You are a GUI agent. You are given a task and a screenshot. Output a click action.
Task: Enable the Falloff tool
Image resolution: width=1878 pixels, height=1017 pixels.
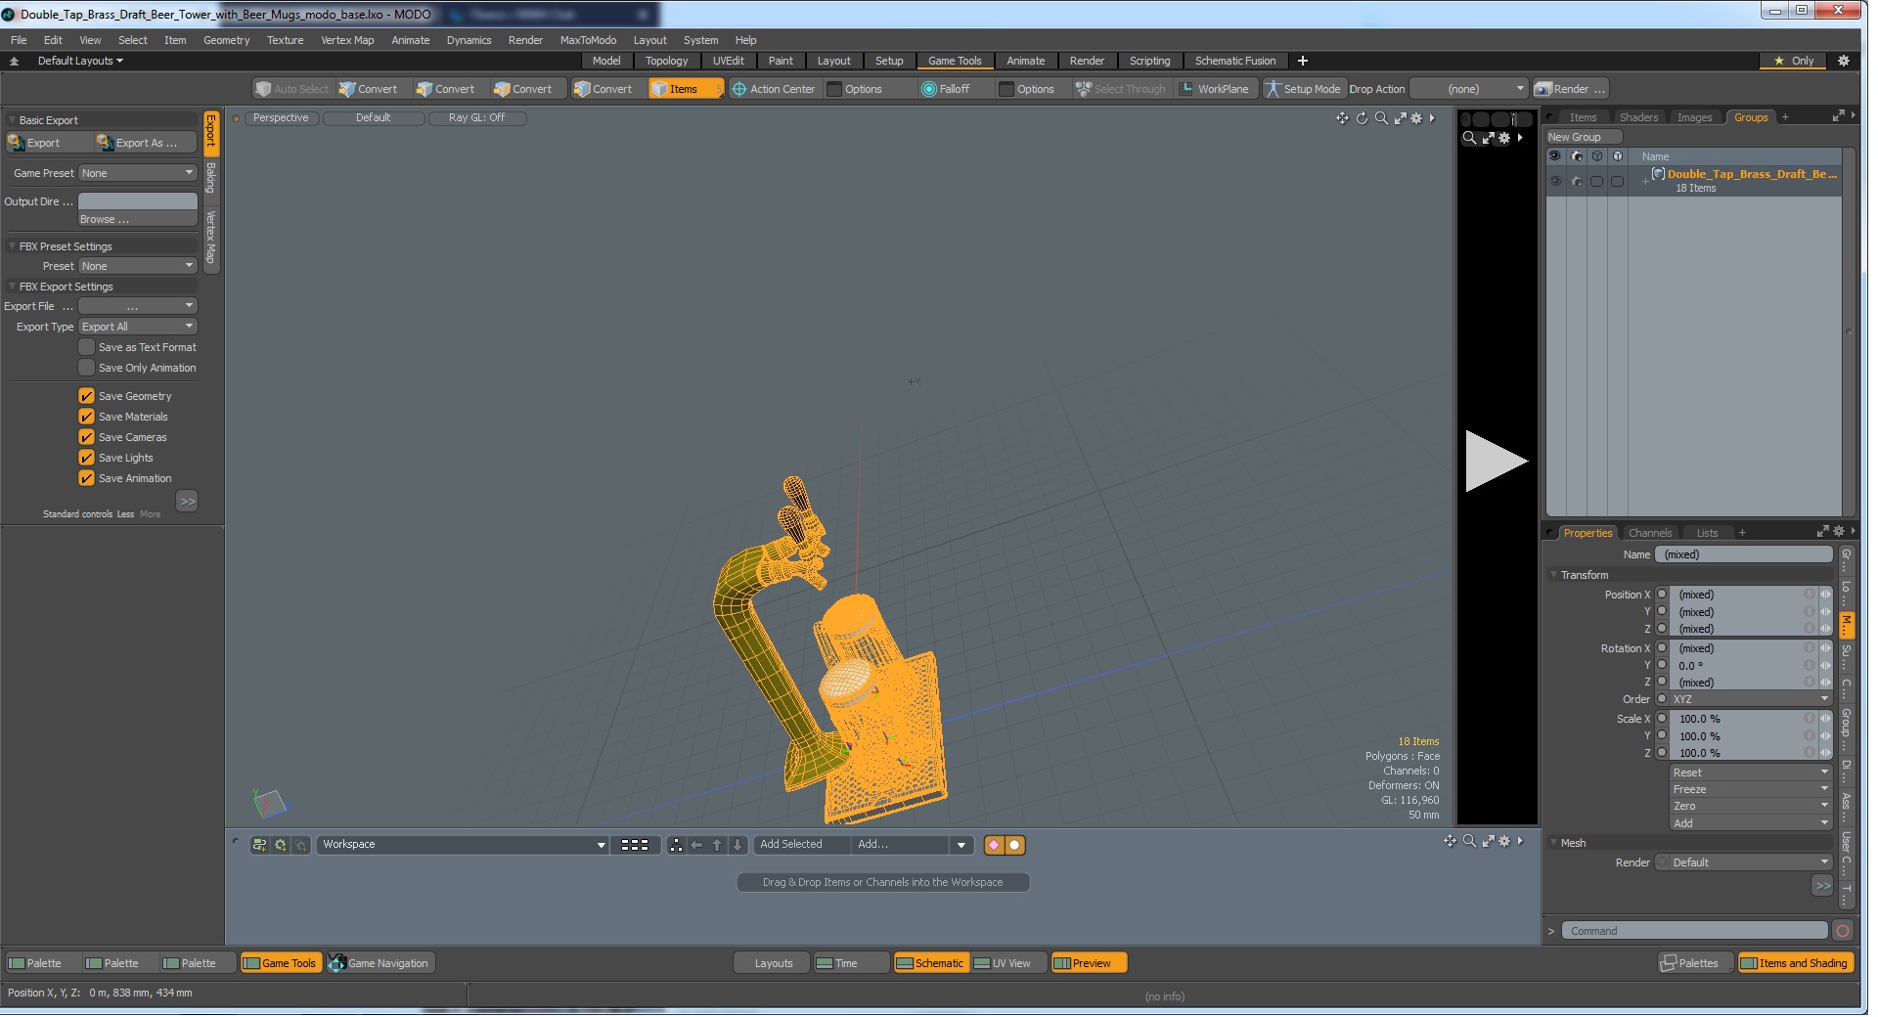(945, 89)
